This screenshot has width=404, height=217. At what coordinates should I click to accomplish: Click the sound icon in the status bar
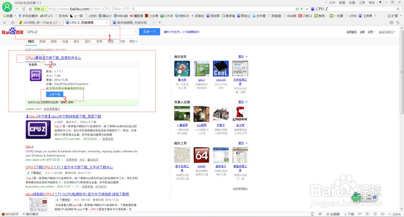[383, 214]
